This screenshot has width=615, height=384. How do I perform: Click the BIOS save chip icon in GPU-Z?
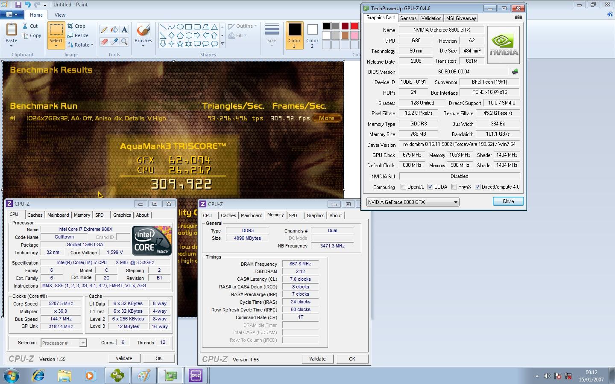[515, 72]
